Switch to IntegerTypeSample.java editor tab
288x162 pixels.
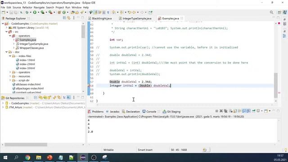(x=135, y=18)
